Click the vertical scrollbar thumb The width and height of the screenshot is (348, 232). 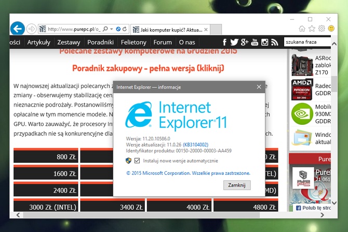(334, 84)
